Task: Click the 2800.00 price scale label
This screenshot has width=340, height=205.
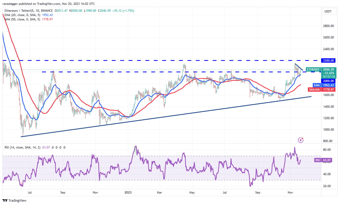Action: pyautogui.click(x=329, y=26)
